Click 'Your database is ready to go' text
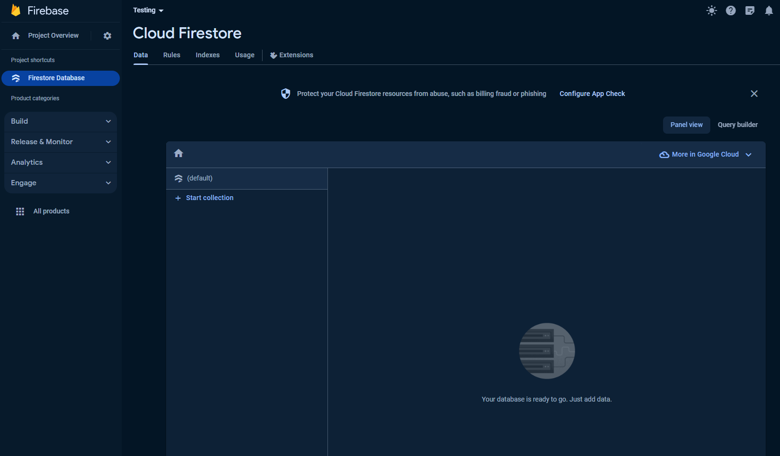 pyautogui.click(x=547, y=399)
